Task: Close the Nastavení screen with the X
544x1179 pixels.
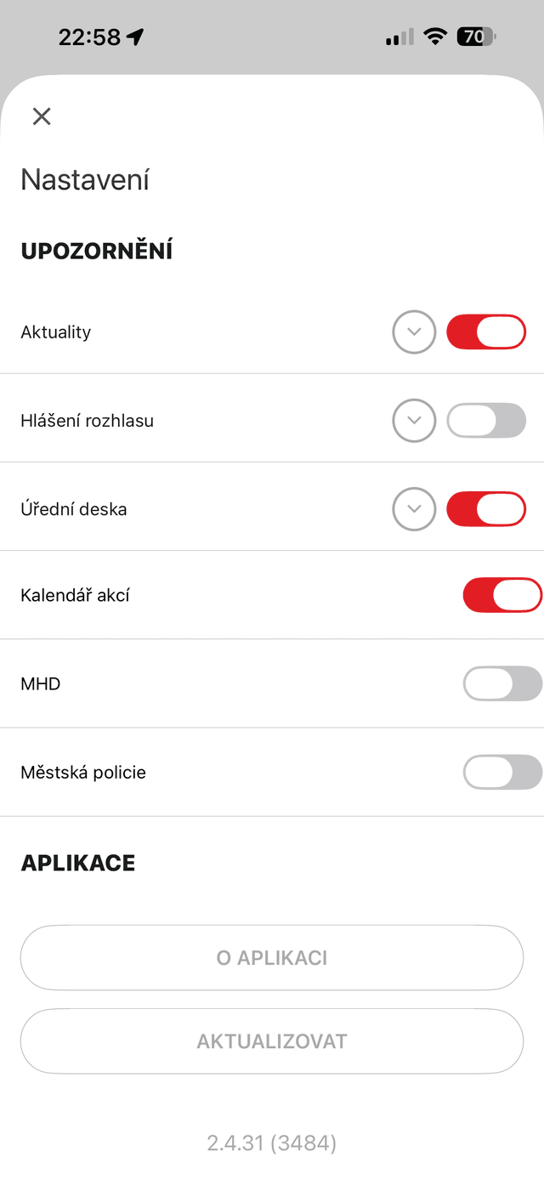Action: pyautogui.click(x=41, y=116)
